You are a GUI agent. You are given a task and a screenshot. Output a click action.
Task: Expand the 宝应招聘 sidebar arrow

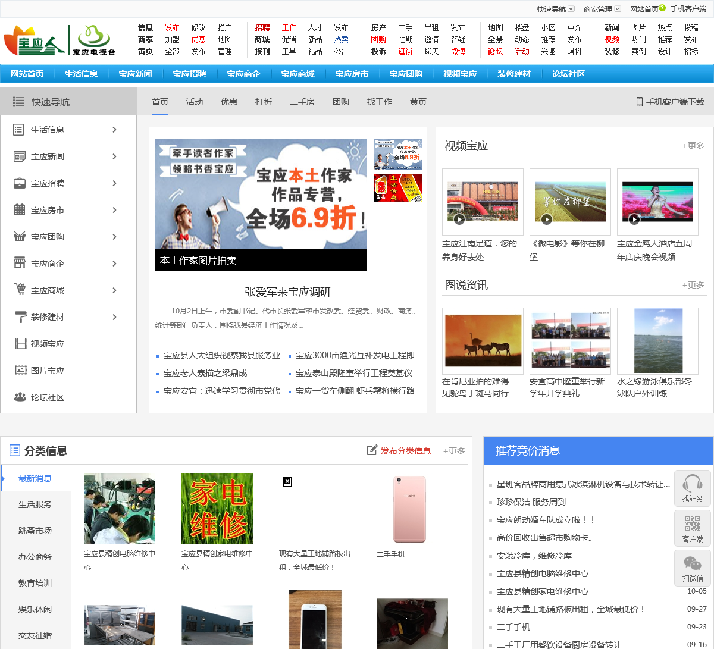(115, 183)
